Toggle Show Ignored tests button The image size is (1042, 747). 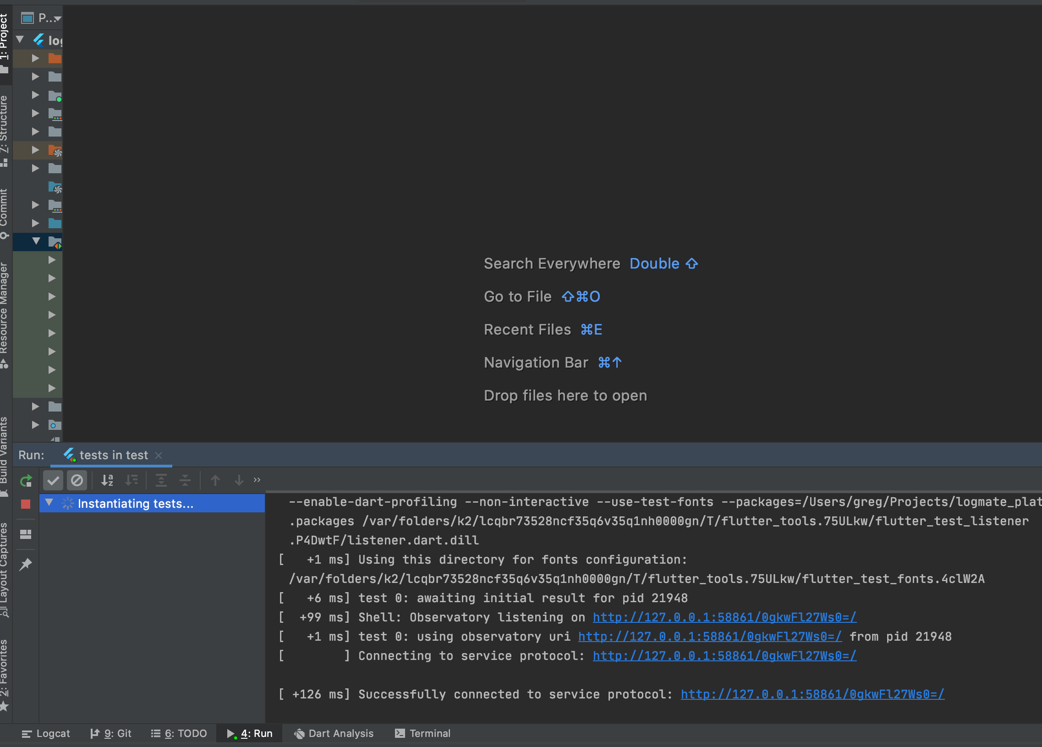coord(77,480)
